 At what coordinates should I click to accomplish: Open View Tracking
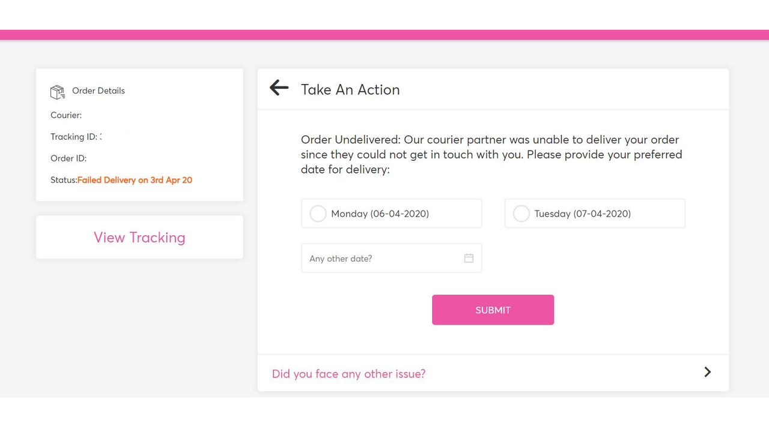tap(139, 237)
